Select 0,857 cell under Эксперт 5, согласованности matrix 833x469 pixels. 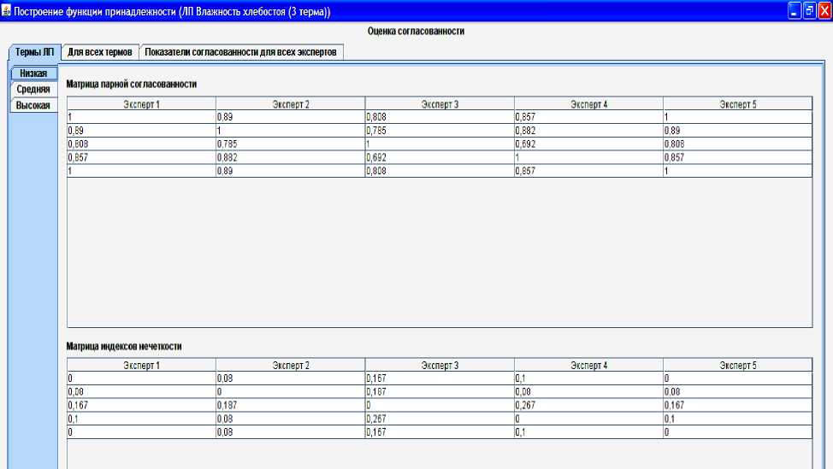[x=738, y=157]
